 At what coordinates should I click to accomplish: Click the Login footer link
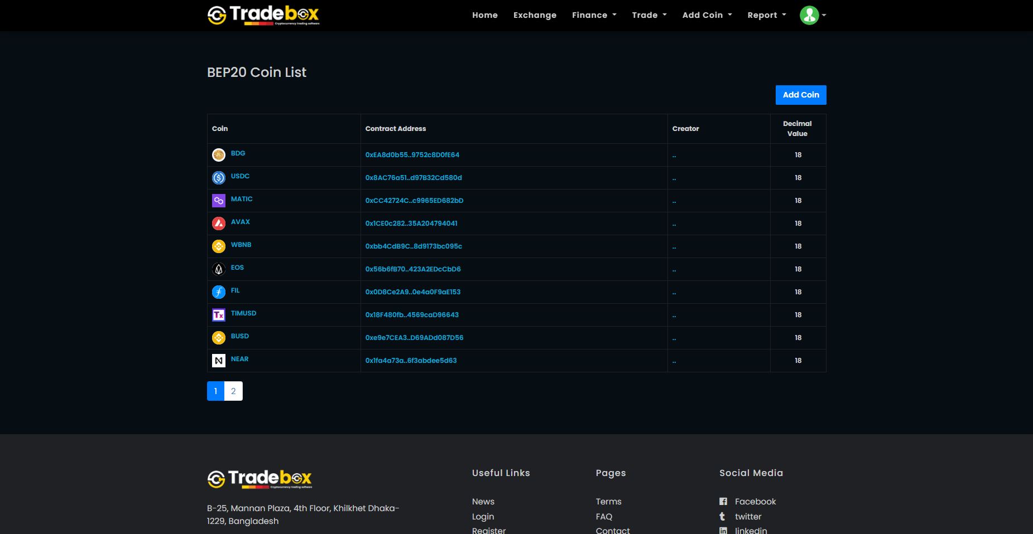coord(483,517)
